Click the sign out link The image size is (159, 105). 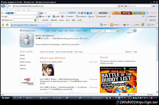click(x=130, y=32)
